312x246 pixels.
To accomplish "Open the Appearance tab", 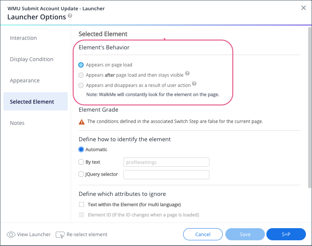I will coord(25,80).
